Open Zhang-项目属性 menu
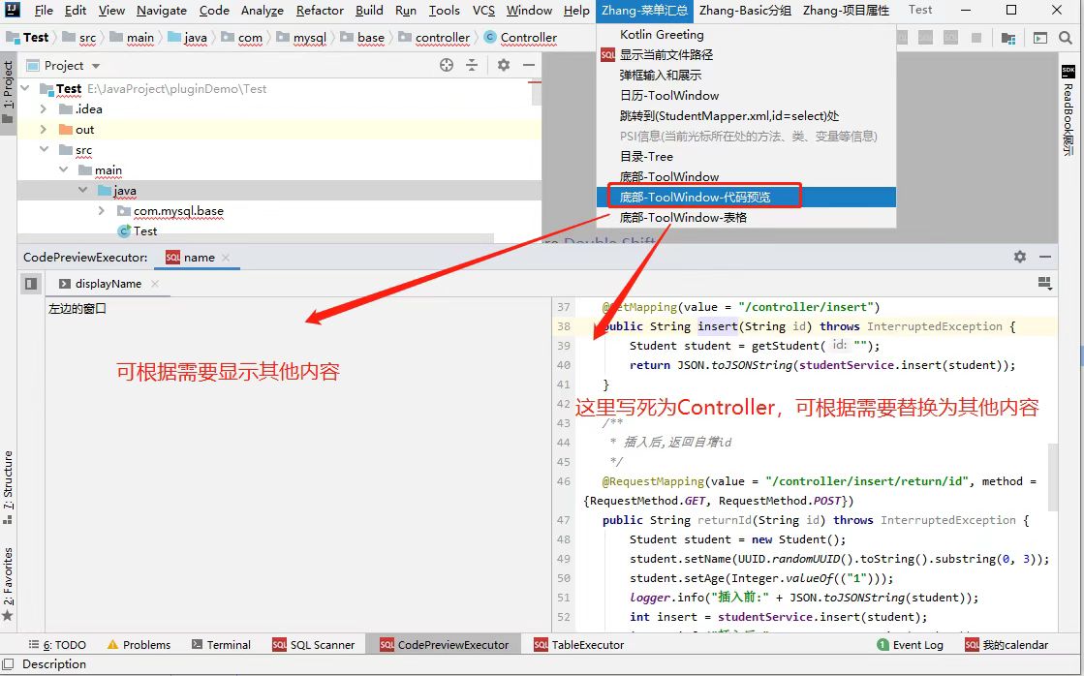The image size is (1084, 676). tap(847, 10)
